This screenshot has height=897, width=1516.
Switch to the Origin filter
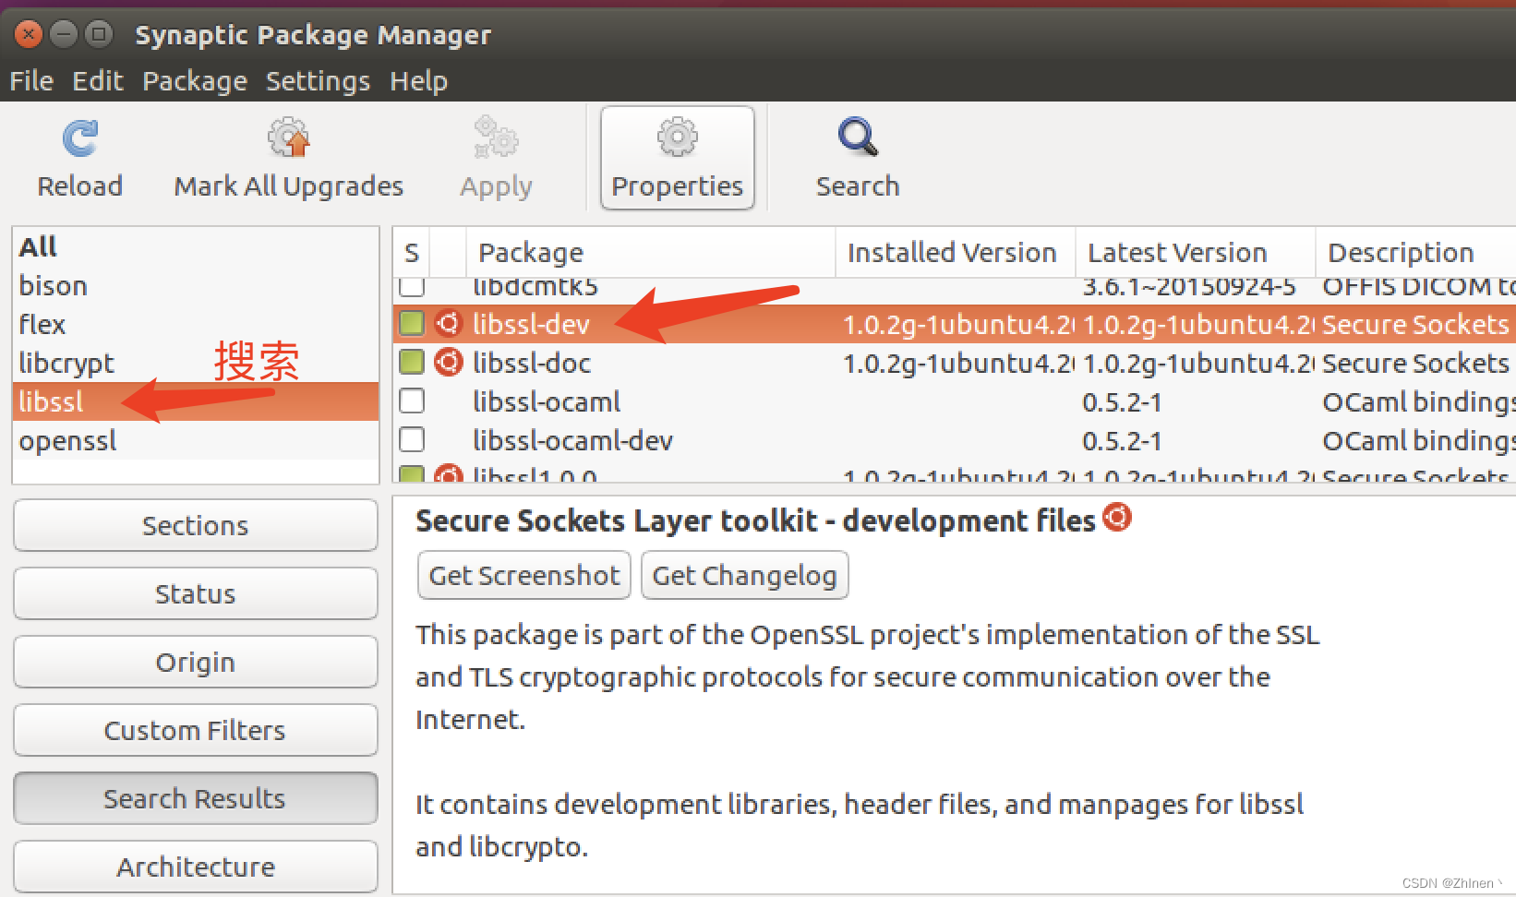coord(196,662)
